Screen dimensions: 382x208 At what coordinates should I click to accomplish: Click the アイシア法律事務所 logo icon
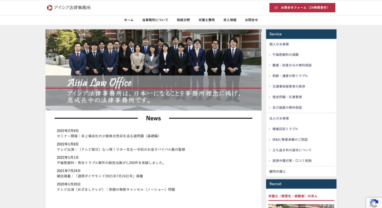point(50,8)
